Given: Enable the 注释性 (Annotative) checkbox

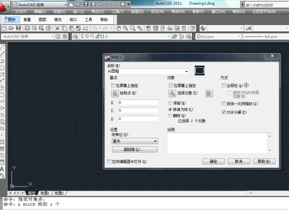Looking at the screenshot, I should click(x=224, y=85).
